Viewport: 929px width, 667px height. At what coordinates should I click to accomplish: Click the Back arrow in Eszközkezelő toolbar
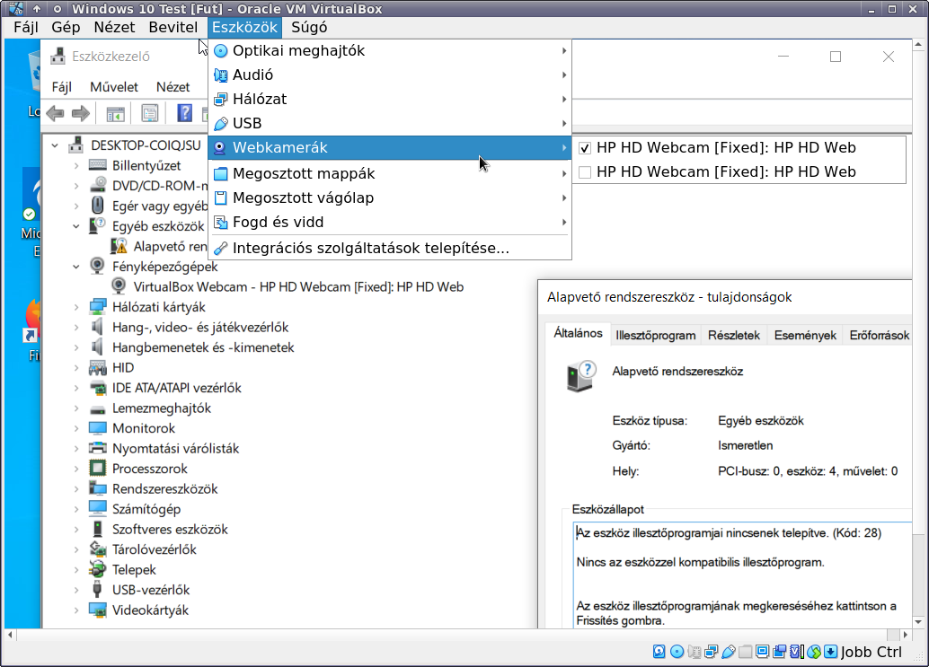[x=55, y=113]
